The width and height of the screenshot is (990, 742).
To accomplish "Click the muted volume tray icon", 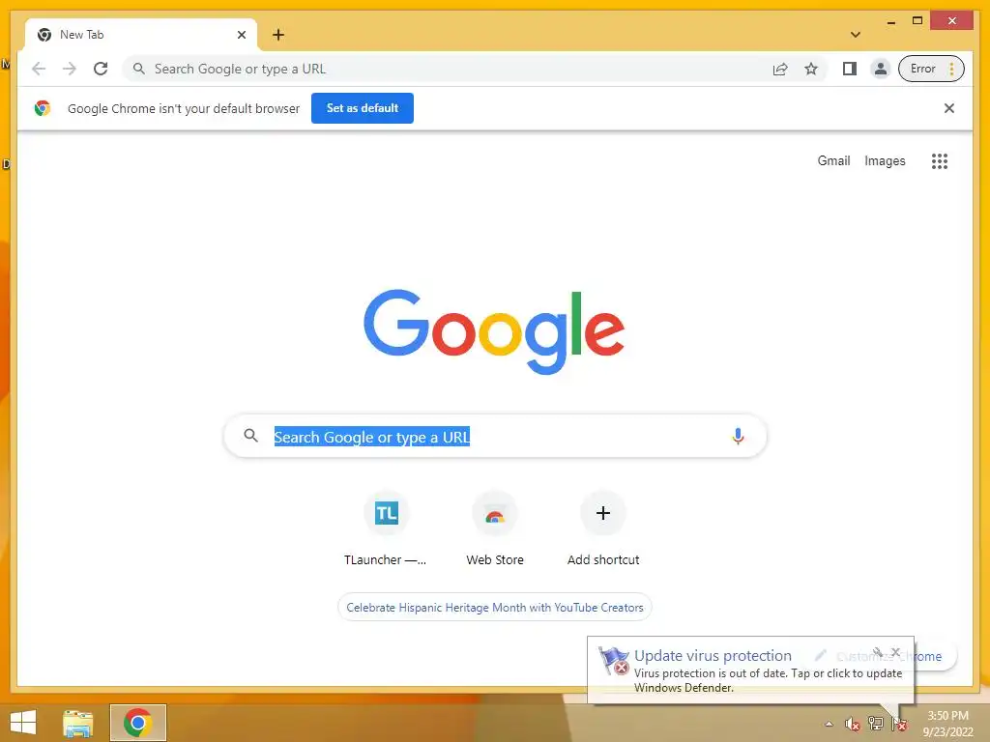I will pyautogui.click(x=853, y=725).
